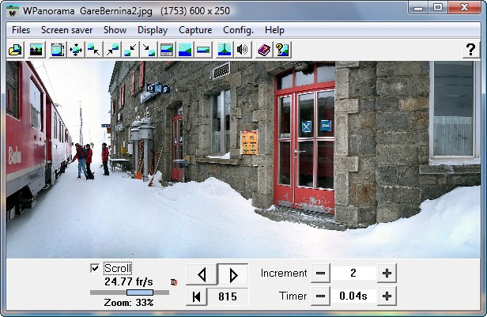Click the small red icon beside frame rate
This screenshot has height=317, width=487.
tap(174, 281)
